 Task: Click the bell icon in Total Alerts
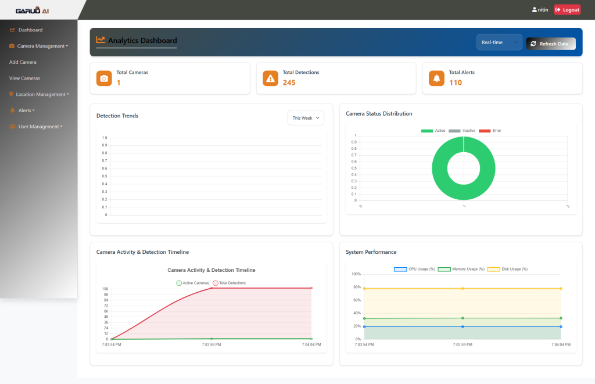436,78
